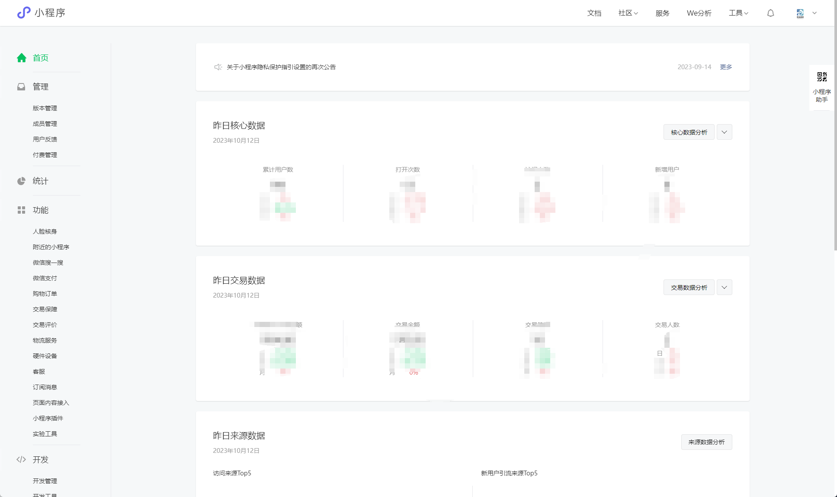Click the home icon beside 首页
The height and width of the screenshot is (497, 837).
(22, 58)
